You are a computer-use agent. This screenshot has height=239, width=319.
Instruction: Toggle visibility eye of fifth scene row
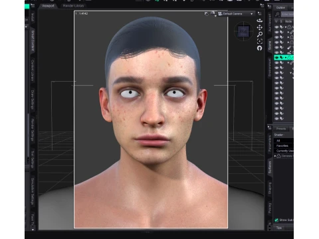tap(276, 47)
